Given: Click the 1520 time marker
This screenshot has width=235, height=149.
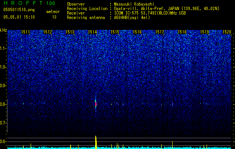Looking at the screenshot, I should pyautogui.click(x=227, y=32).
